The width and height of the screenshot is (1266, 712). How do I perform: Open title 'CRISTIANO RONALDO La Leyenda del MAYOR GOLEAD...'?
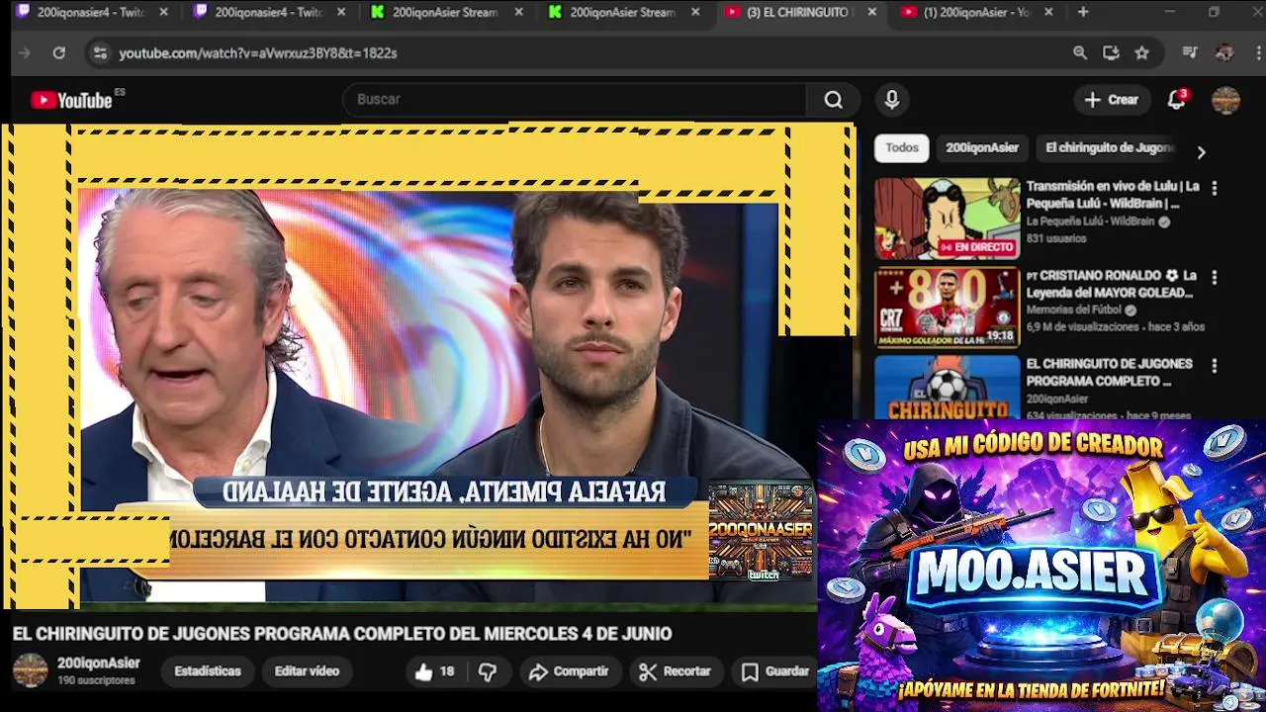click(x=1112, y=284)
